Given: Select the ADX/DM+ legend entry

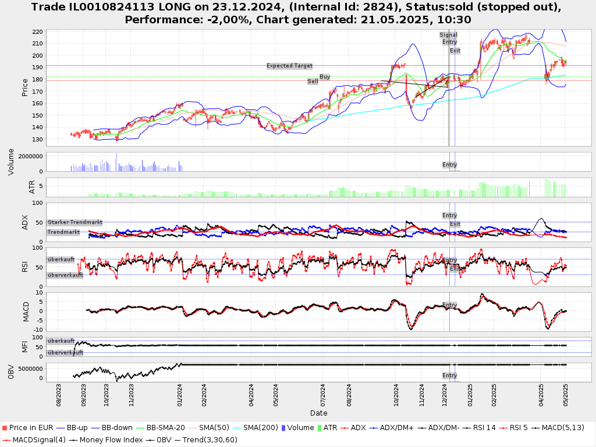Looking at the screenshot, I should point(395,428).
